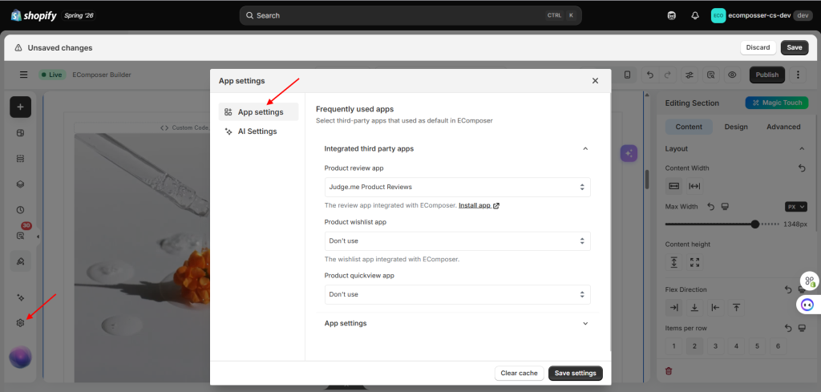This screenshot has height=392, width=821.
Task: Click the preview eye icon
Action: point(732,75)
